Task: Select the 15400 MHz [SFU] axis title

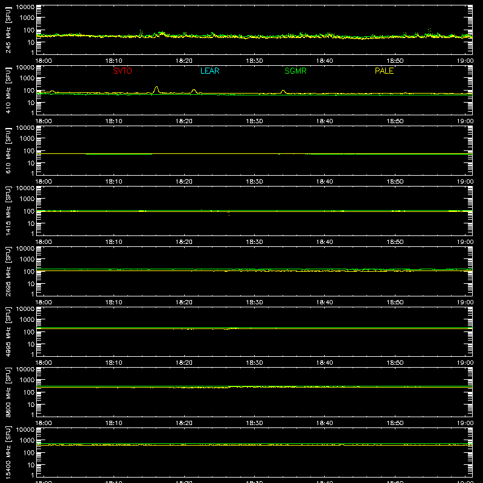Action: pos(8,452)
